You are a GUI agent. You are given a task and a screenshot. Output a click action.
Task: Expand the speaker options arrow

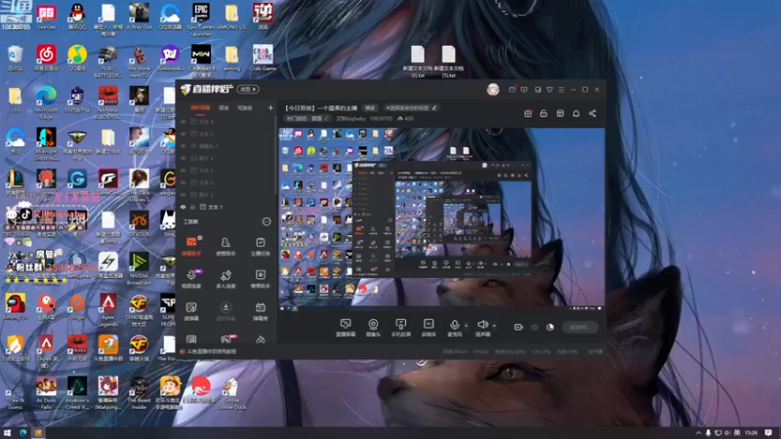494,326
